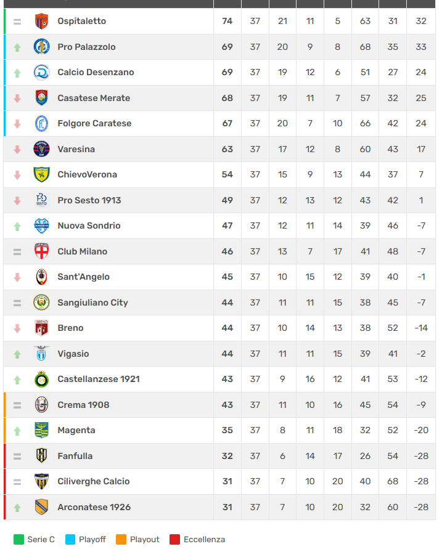The height and width of the screenshot is (549, 442).
Task: Open the Casatese Merate team page
Action: [x=94, y=98]
